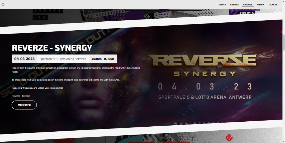This screenshot has width=285, height=143.
Task: Select the date 04-03-2023
Action: click(x=24, y=59)
